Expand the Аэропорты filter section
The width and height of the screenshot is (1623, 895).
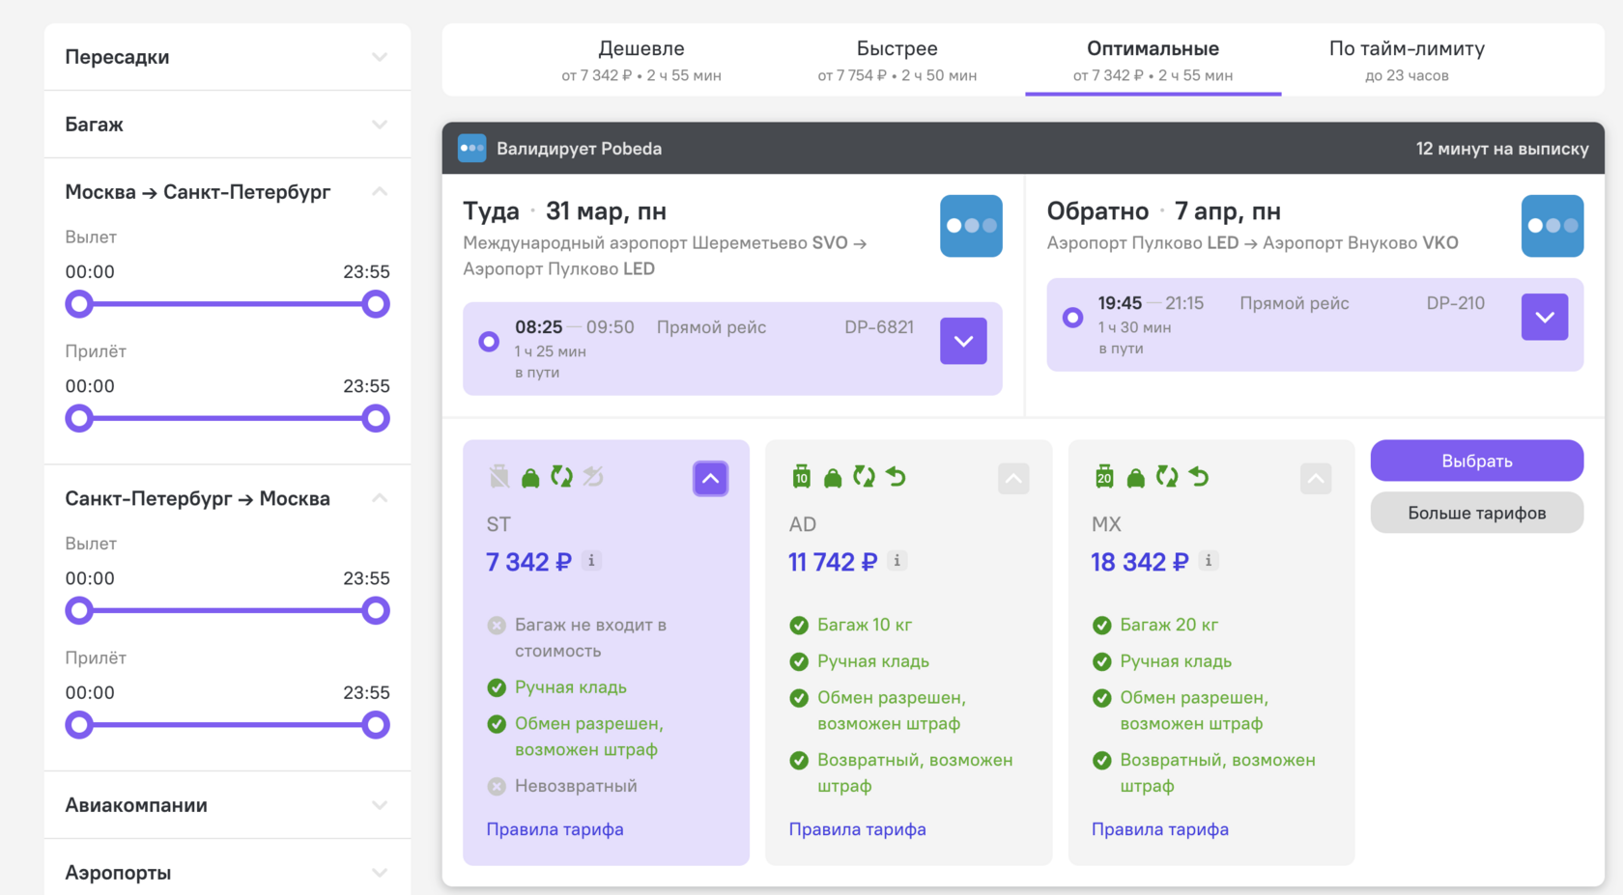click(x=227, y=873)
